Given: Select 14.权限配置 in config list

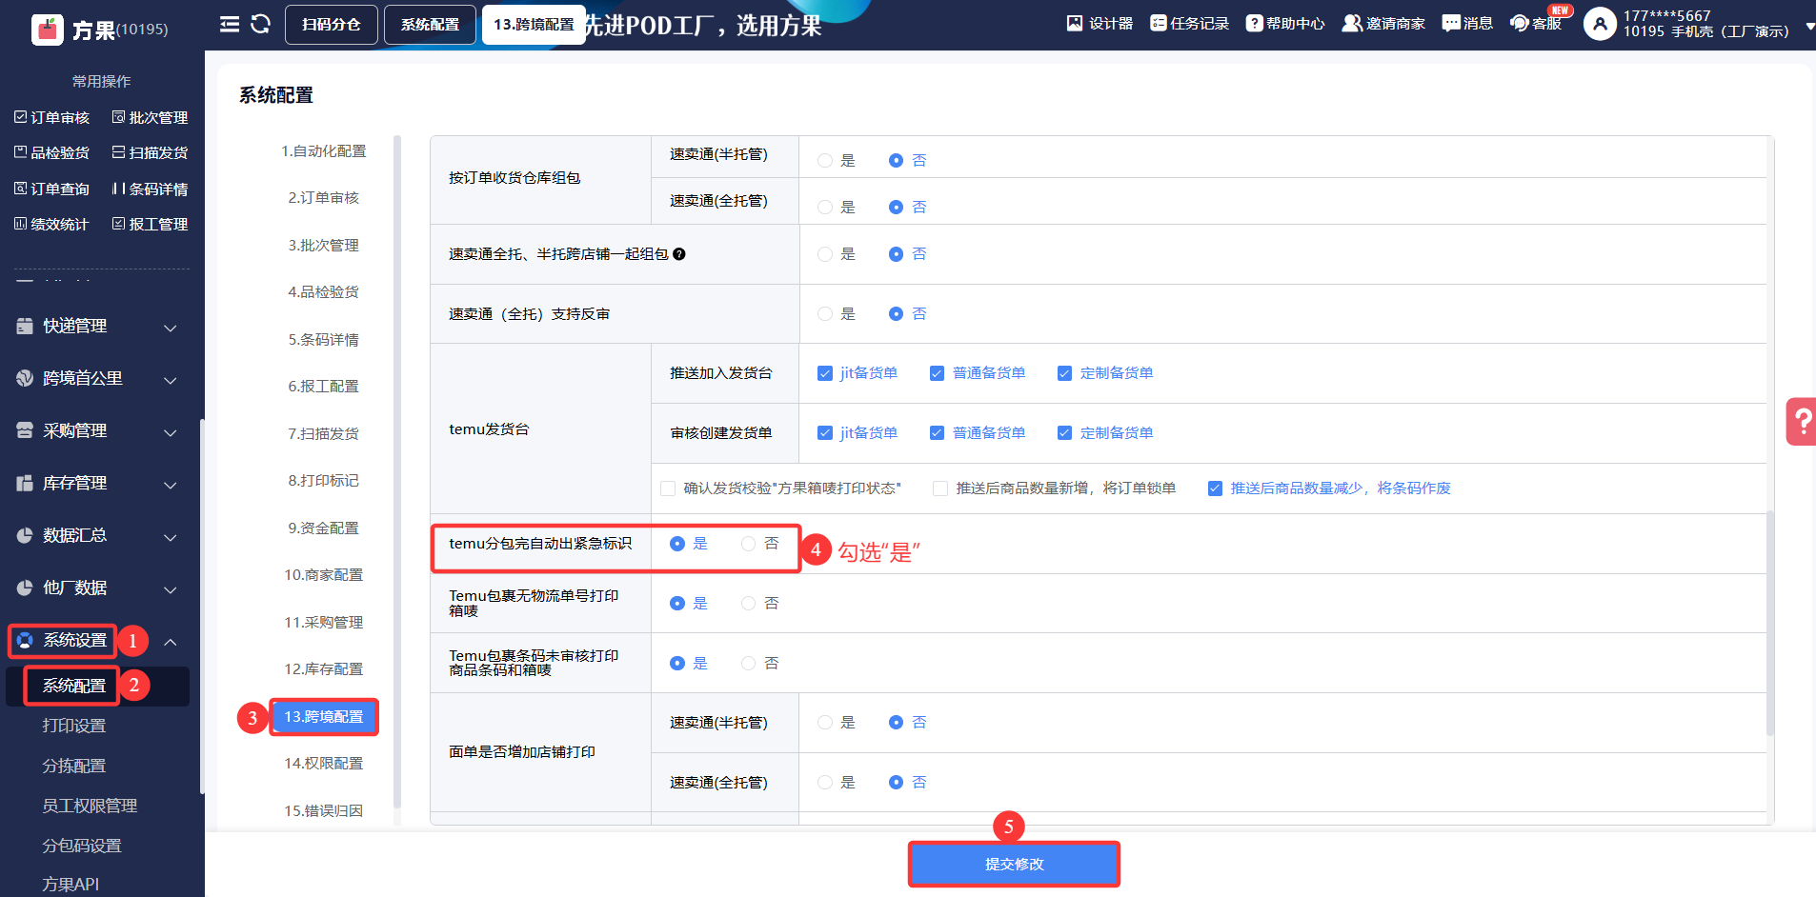Looking at the screenshot, I should tap(323, 764).
